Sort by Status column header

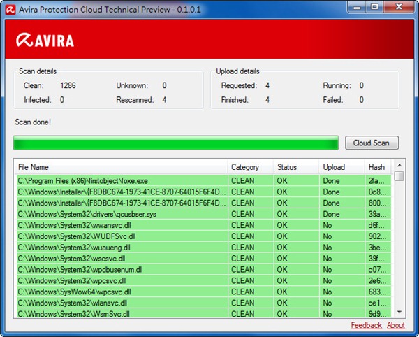pyautogui.click(x=287, y=167)
